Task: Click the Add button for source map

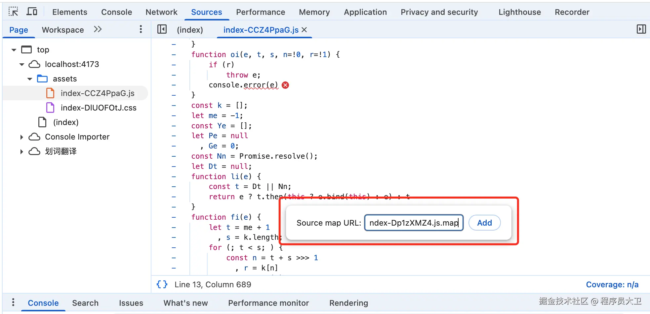Action: [x=484, y=223]
